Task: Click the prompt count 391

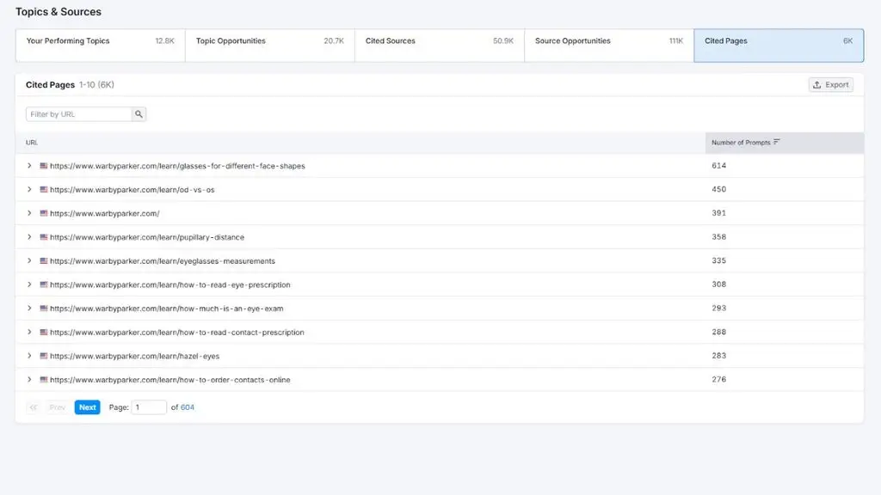Action: [x=718, y=213]
